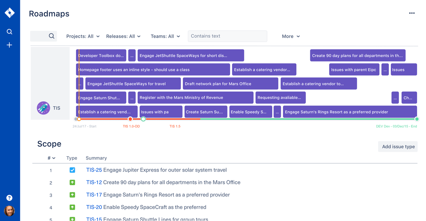426x221 pixels.
Task: Click the Add issue type button
Action: 398,146
